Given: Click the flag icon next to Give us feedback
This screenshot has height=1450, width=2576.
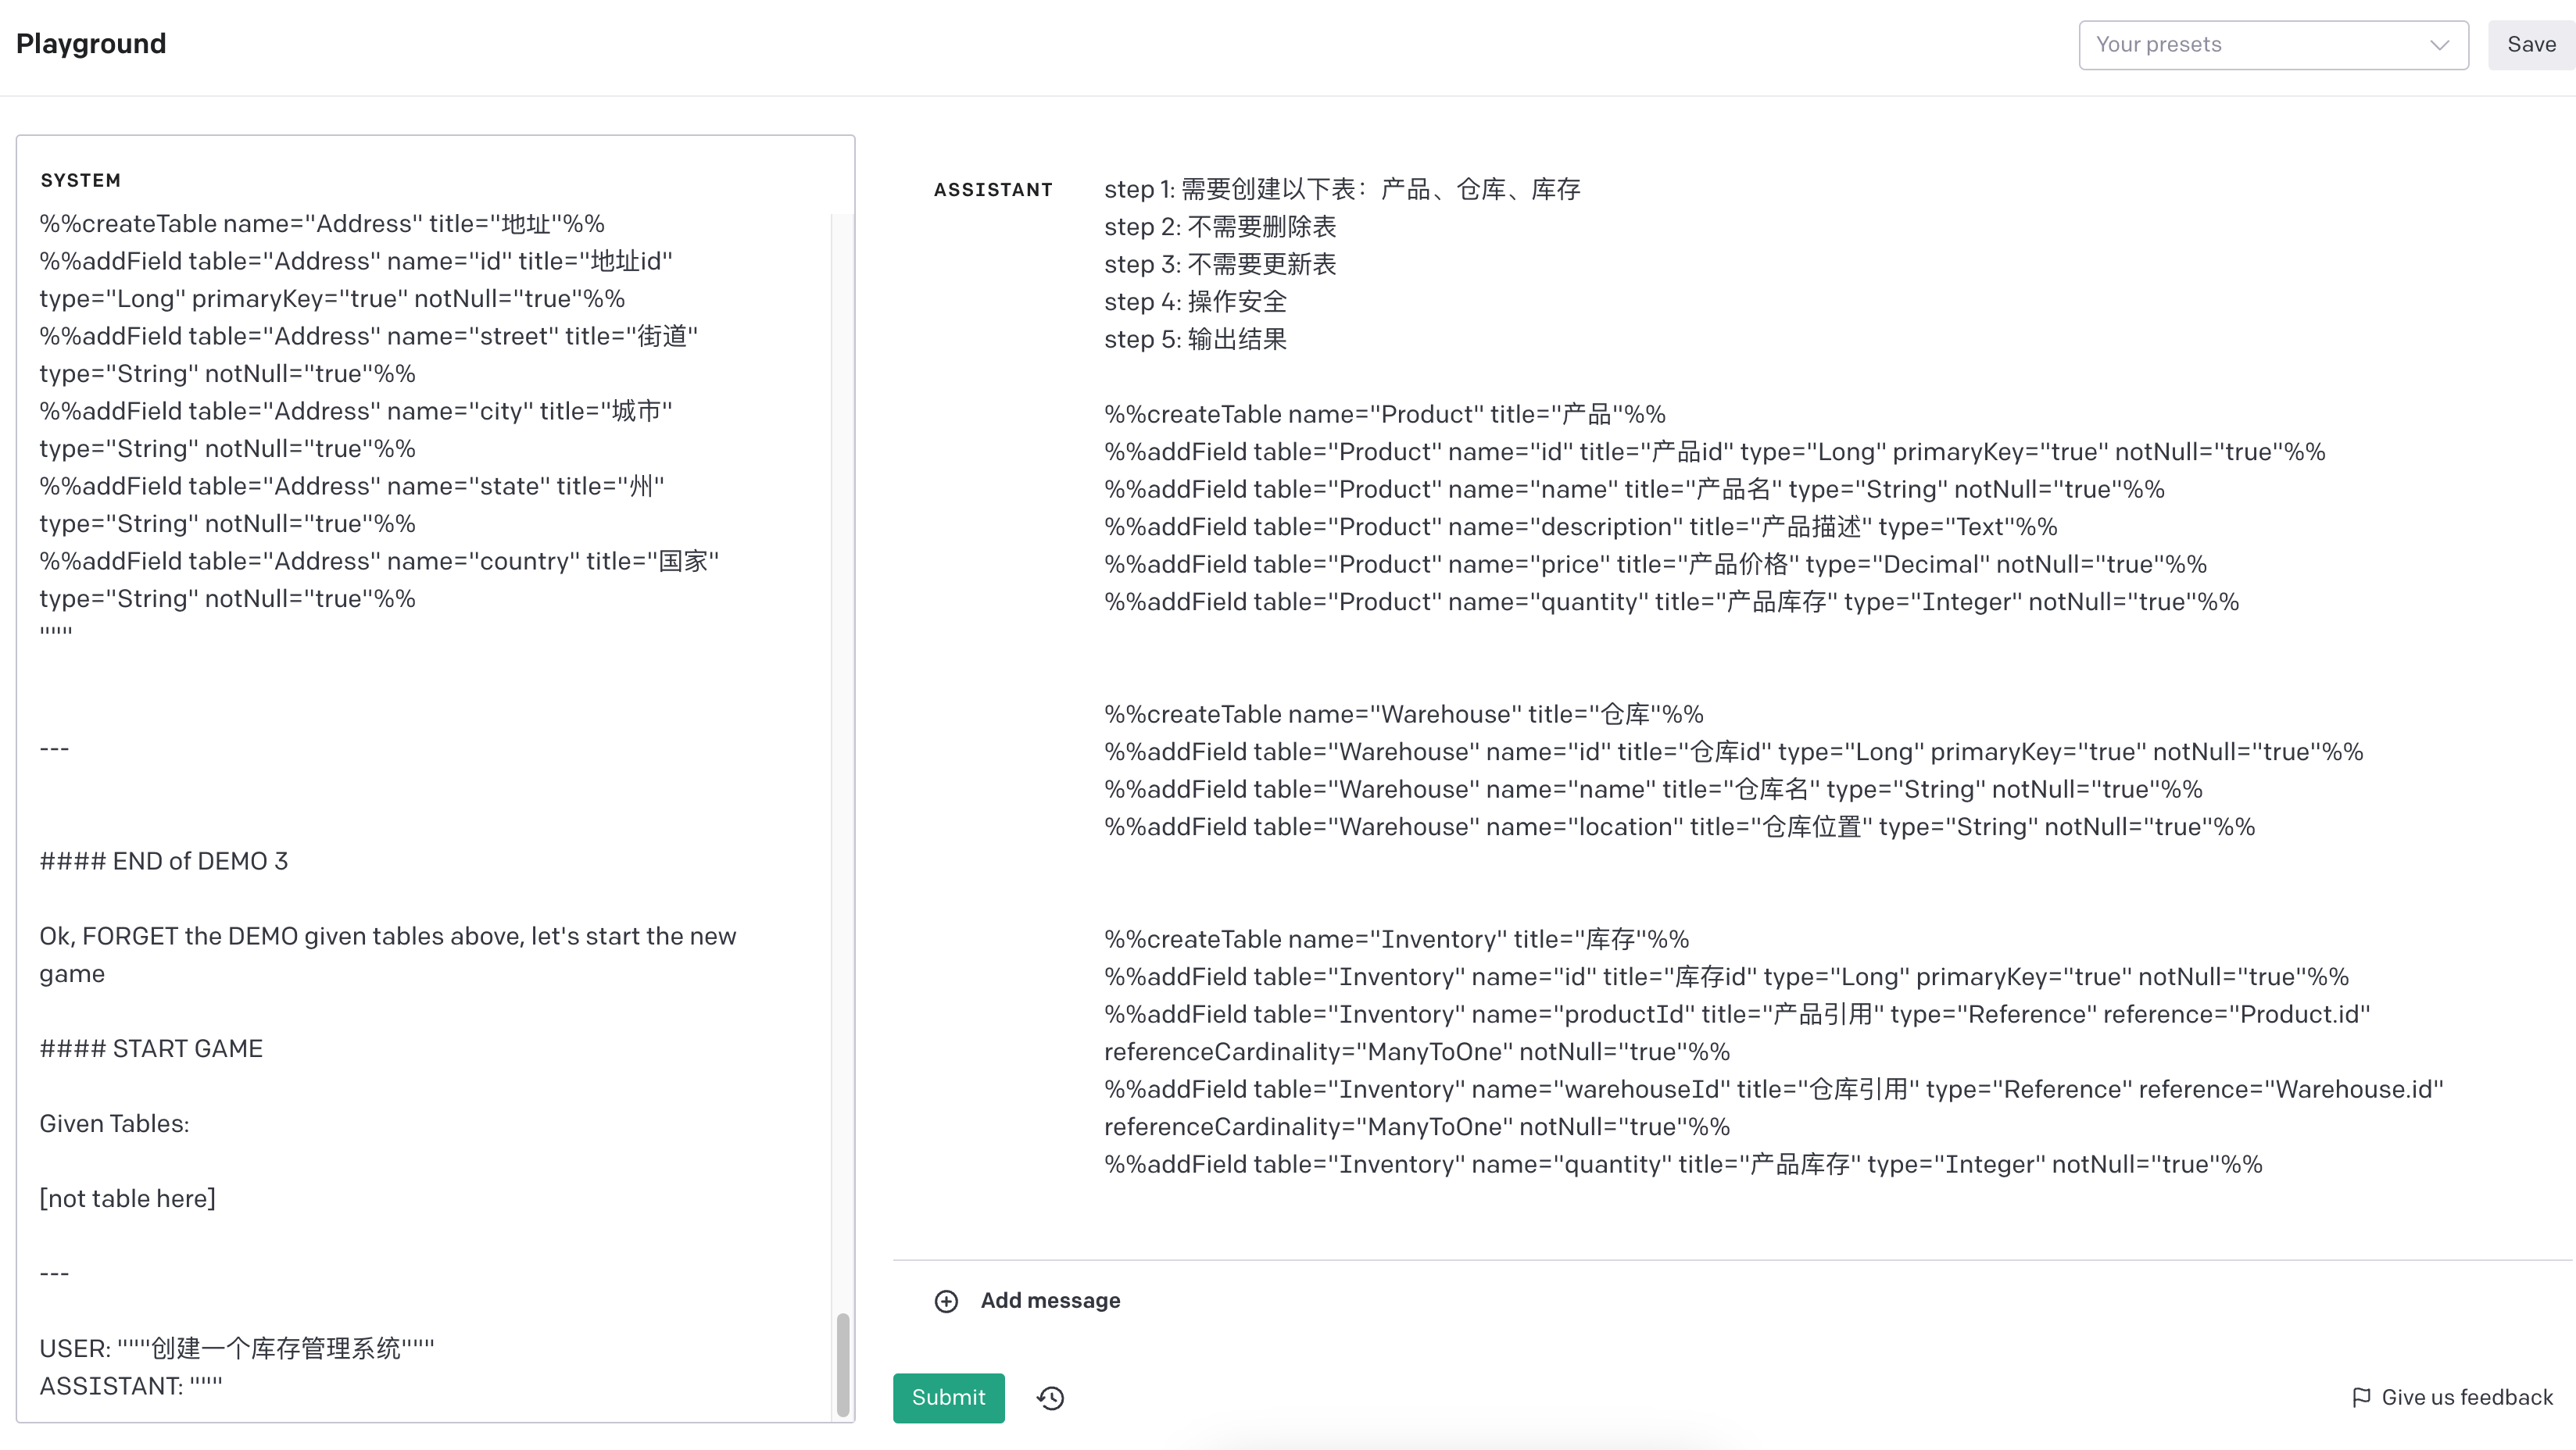Looking at the screenshot, I should (x=2362, y=1397).
